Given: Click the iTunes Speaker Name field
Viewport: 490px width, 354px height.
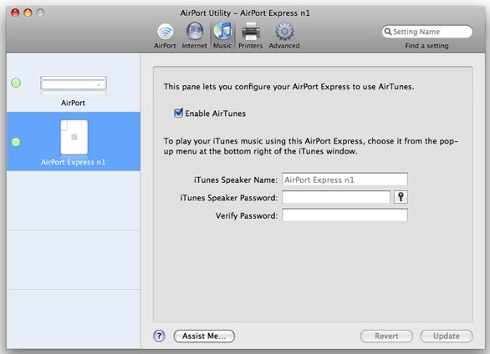Looking at the screenshot, I should click(345, 180).
